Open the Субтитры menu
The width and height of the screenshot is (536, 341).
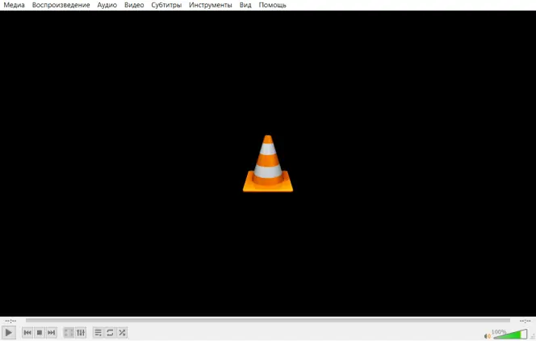point(166,5)
